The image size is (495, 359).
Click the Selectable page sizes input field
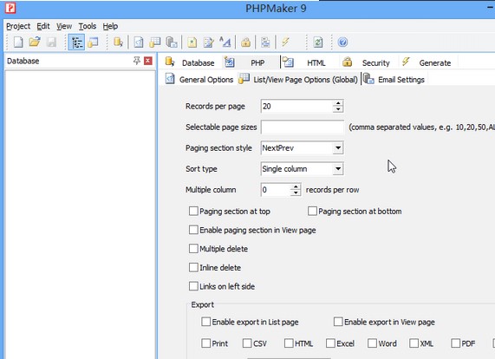(302, 127)
